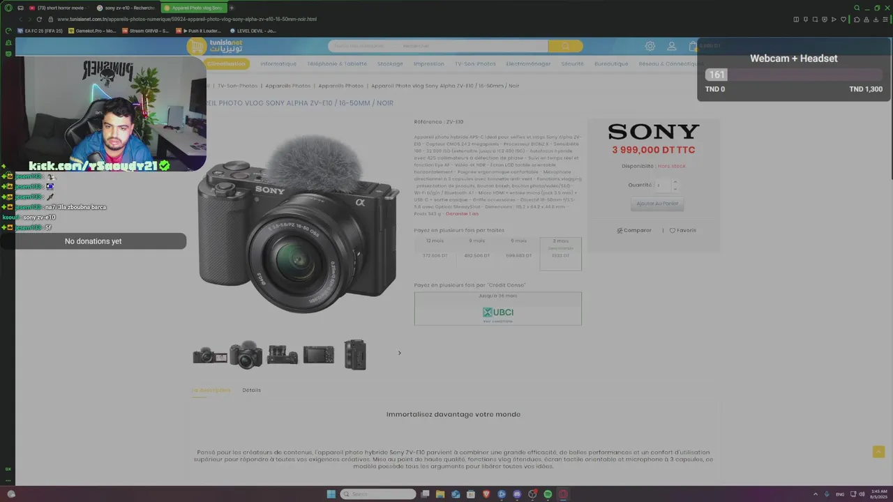The width and height of the screenshot is (893, 502).
Task: Open Windows Start menu
Action: pyautogui.click(x=331, y=494)
